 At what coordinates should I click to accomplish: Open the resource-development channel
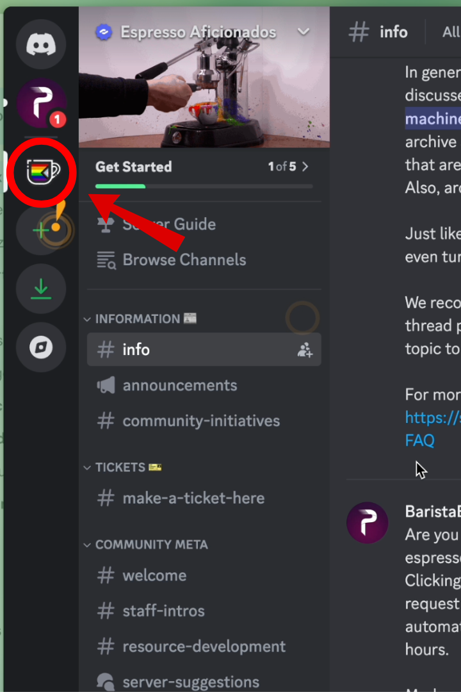(x=204, y=647)
